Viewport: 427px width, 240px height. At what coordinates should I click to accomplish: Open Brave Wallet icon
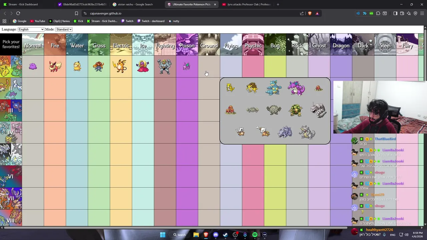point(402,13)
